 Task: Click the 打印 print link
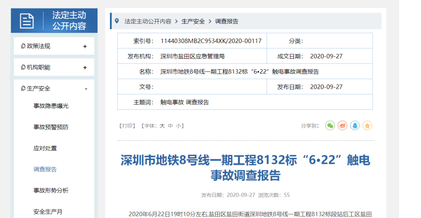coord(127,126)
